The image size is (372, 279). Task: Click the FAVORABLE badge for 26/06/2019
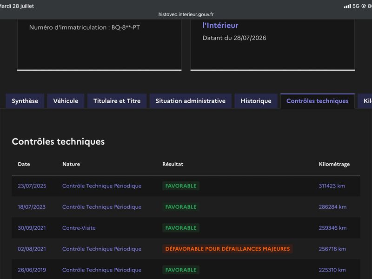coord(181,270)
